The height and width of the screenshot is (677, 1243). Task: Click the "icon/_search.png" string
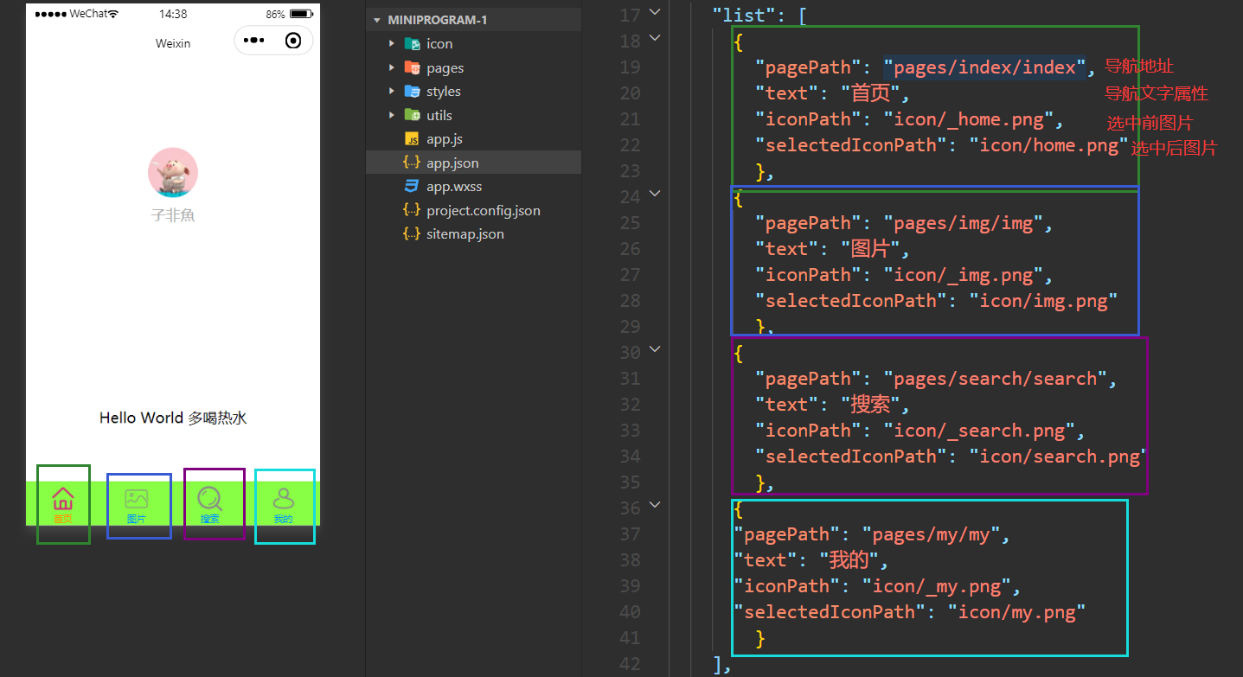coord(979,431)
